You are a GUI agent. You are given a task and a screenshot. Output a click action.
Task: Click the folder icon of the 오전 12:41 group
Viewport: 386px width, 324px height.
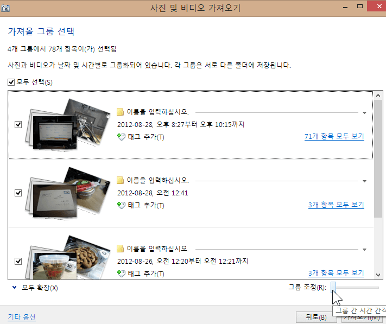point(120,180)
